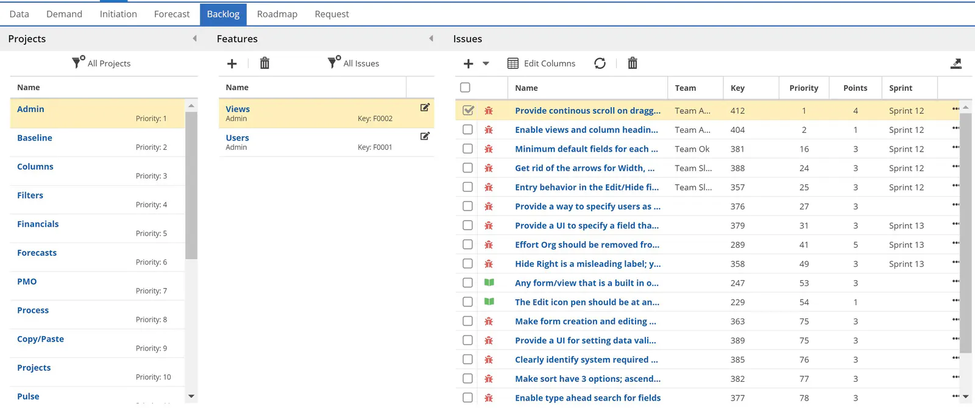Check the checkbox for issue 357

[x=467, y=187]
